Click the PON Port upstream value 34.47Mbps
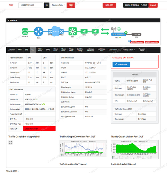Viewport: 167px width, 173px height. pyautogui.click(x=132, y=87)
